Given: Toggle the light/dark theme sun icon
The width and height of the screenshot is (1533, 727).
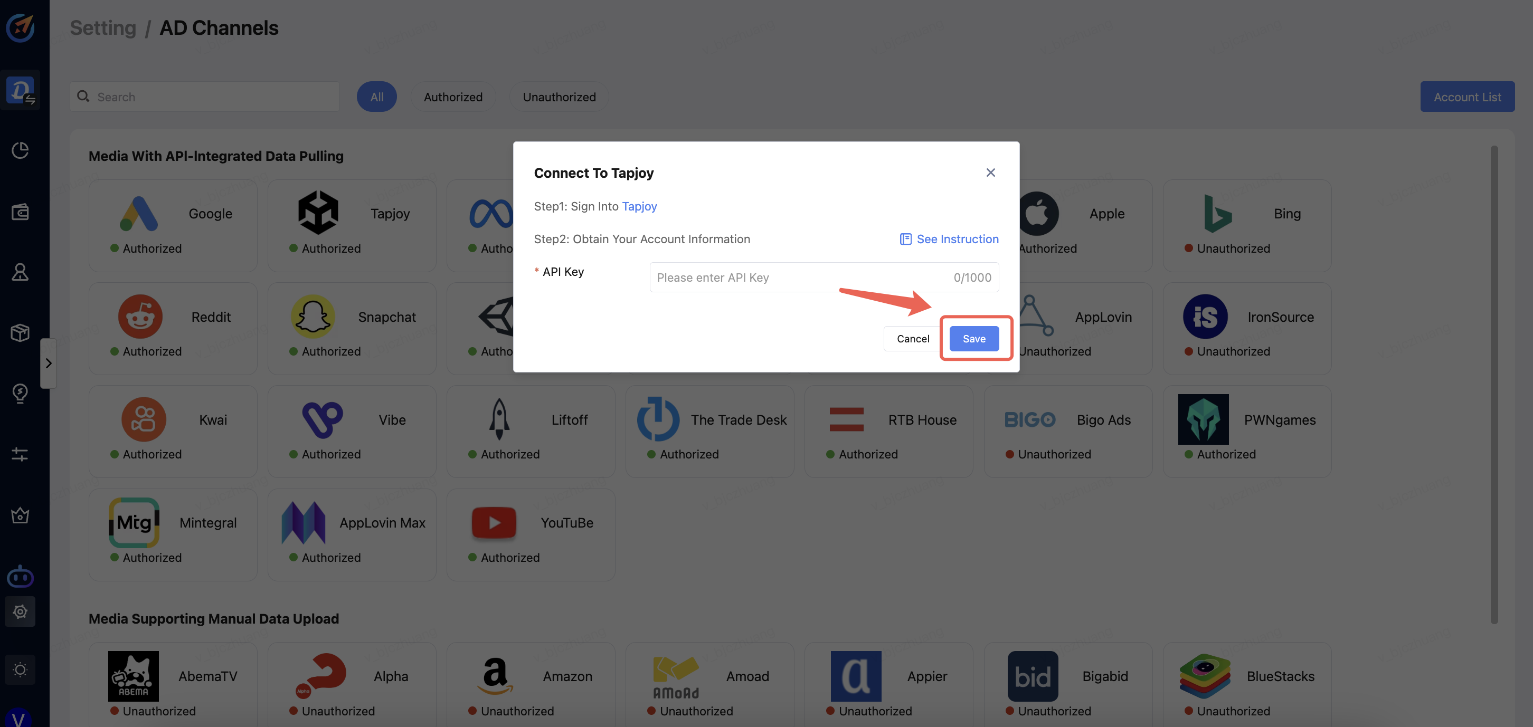Looking at the screenshot, I should coord(20,669).
